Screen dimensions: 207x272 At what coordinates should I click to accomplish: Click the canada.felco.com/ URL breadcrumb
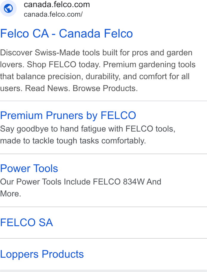point(53,14)
